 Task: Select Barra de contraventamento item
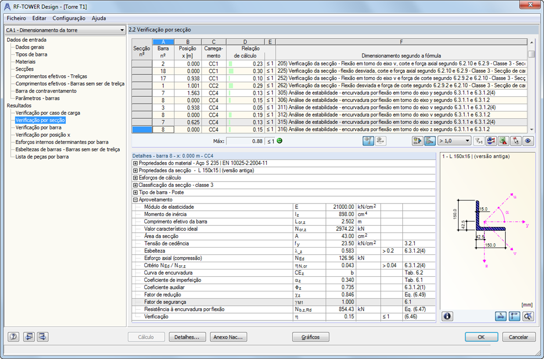click(46, 91)
